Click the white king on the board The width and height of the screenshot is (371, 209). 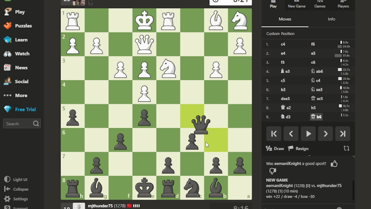[x=144, y=20]
